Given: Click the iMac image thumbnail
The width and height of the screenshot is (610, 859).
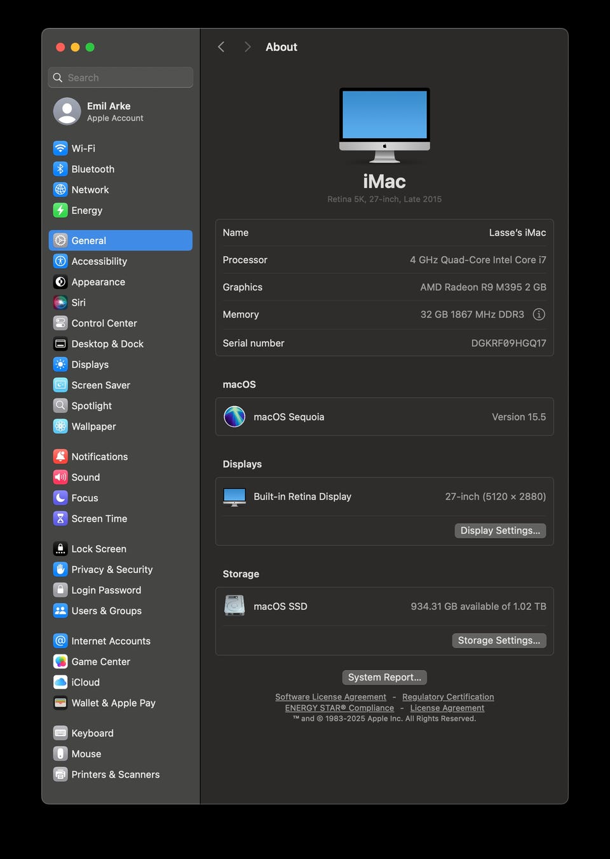Looking at the screenshot, I should [x=384, y=125].
